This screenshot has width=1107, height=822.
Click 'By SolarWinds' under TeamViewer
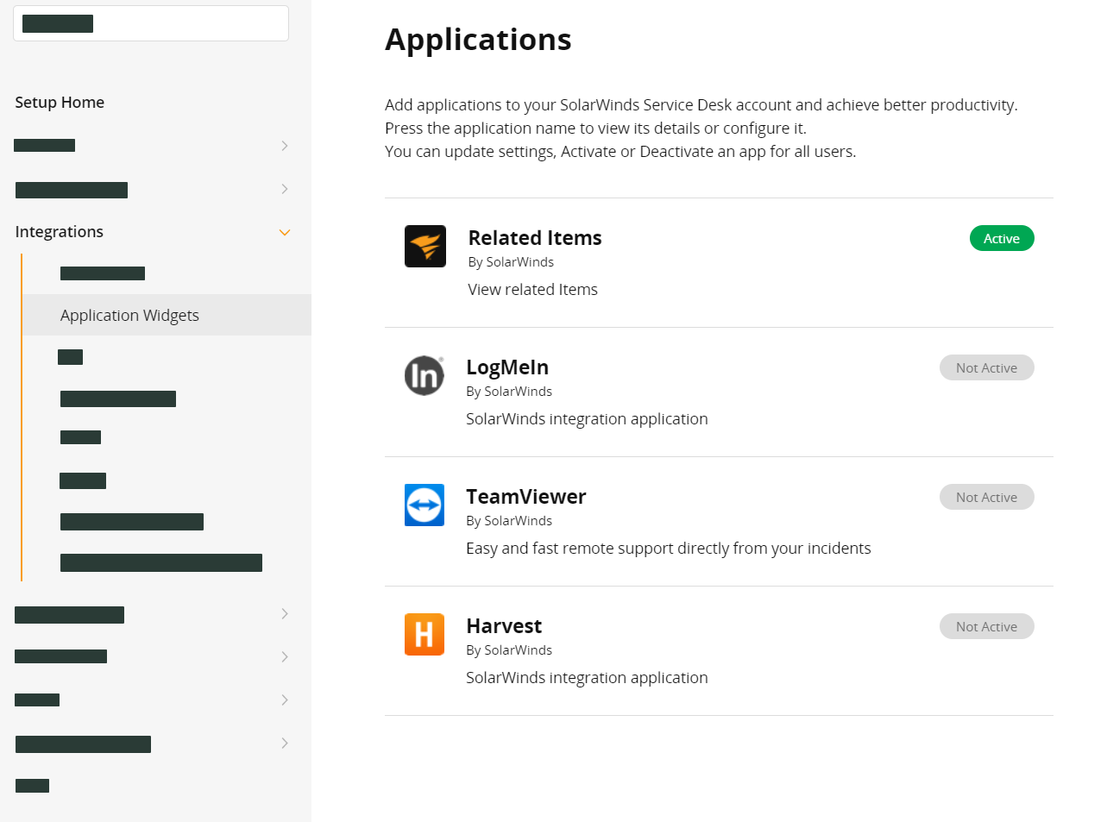509,521
